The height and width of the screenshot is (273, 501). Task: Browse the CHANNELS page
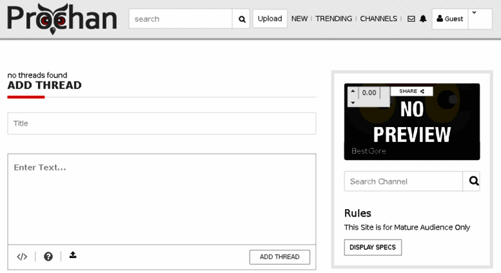pyautogui.click(x=378, y=19)
